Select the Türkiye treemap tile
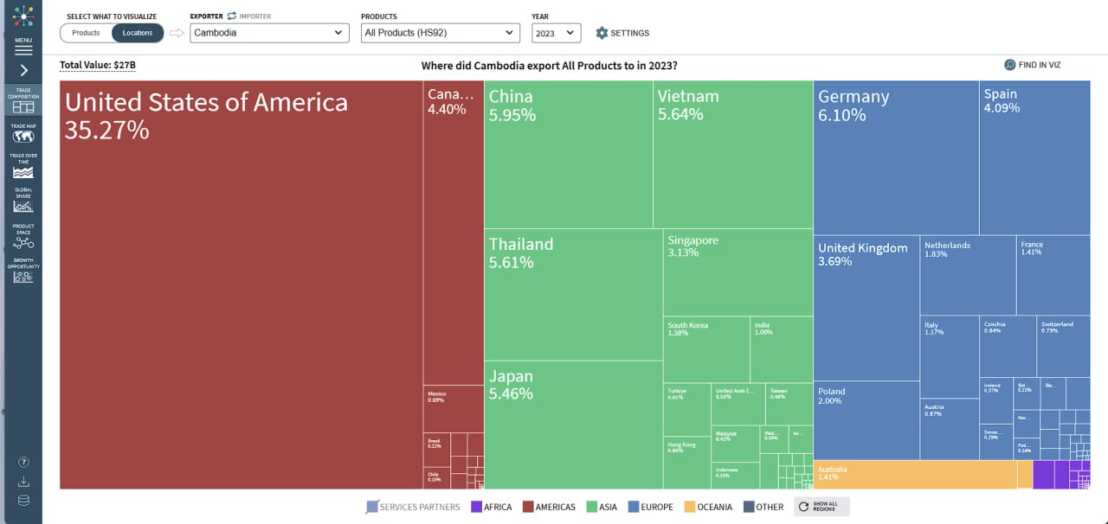Screen dimensions: 1108x524 click(x=687, y=409)
